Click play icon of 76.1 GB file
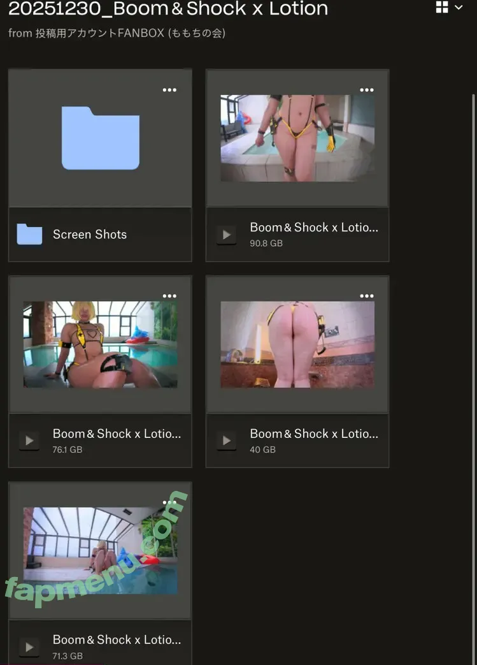The height and width of the screenshot is (665, 477). pyautogui.click(x=29, y=441)
